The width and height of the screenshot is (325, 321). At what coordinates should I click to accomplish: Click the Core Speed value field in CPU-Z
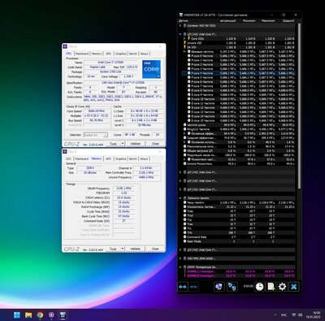[x=97, y=111]
